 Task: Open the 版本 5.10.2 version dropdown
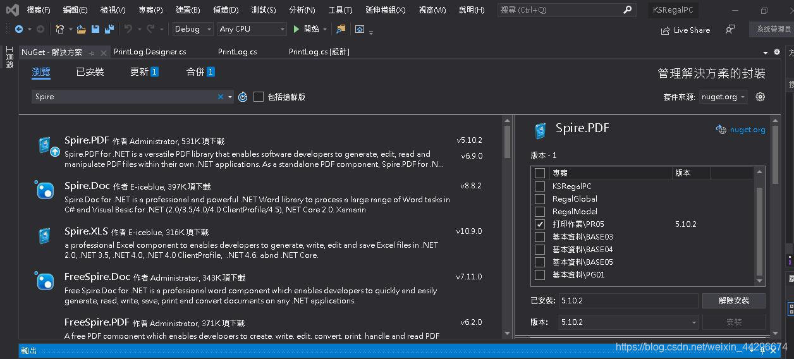tap(628, 322)
